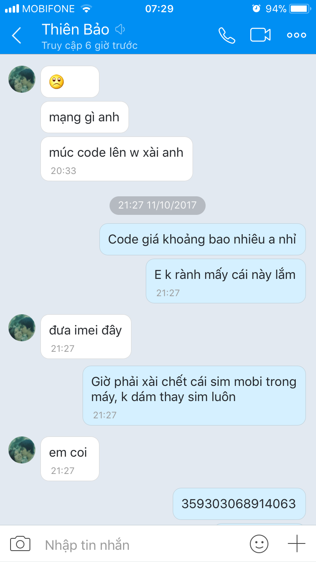
Task: Tap the 'múc code lên w xài anh' message
Action: pos(117,159)
